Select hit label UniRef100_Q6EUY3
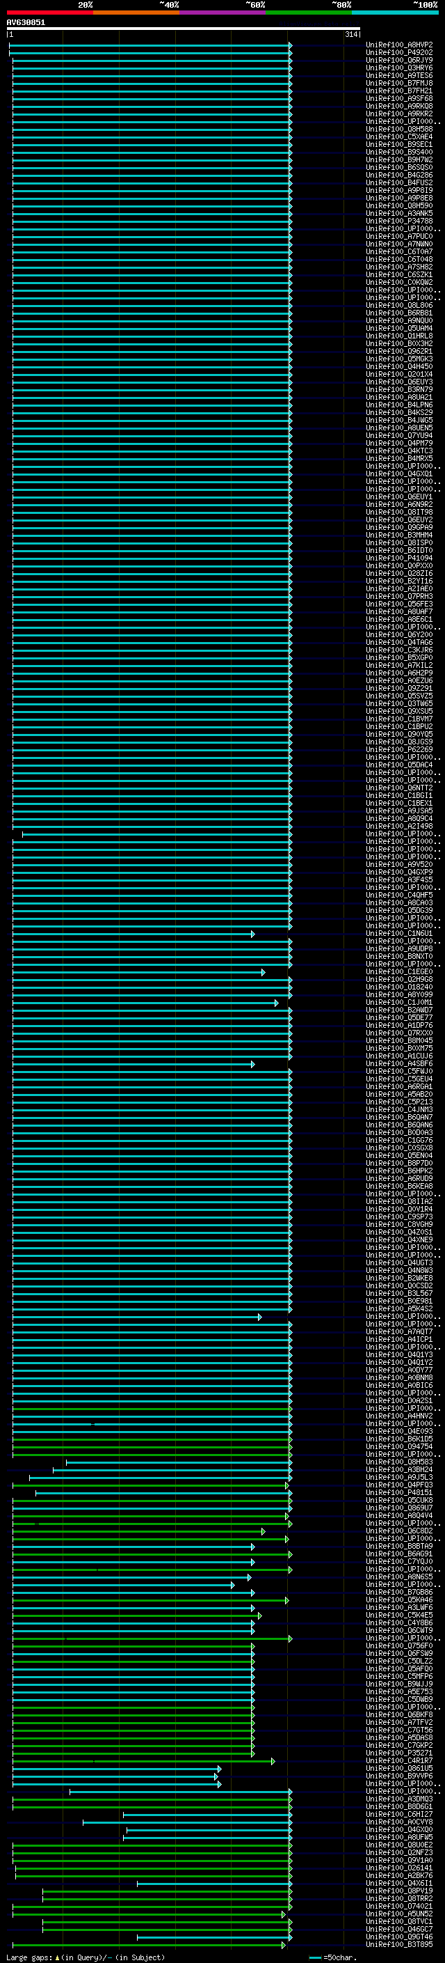The height and width of the screenshot is (1963, 445). click(399, 382)
